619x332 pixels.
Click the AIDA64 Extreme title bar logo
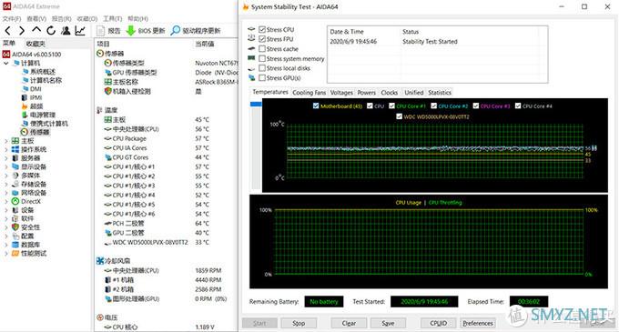coord(6,6)
